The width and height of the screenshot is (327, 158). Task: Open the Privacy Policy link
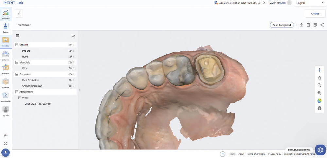(x=274, y=154)
